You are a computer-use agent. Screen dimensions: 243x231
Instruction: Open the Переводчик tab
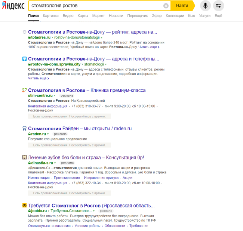(x=138, y=16)
